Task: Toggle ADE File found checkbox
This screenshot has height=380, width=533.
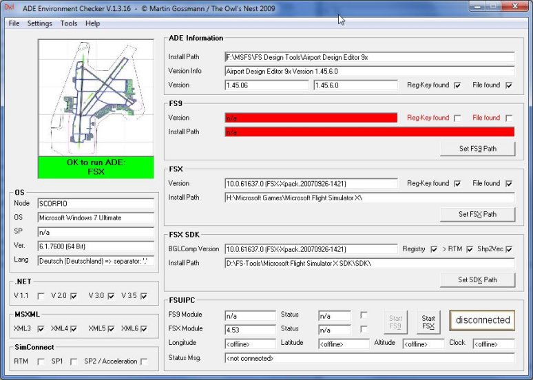Action: click(509, 85)
